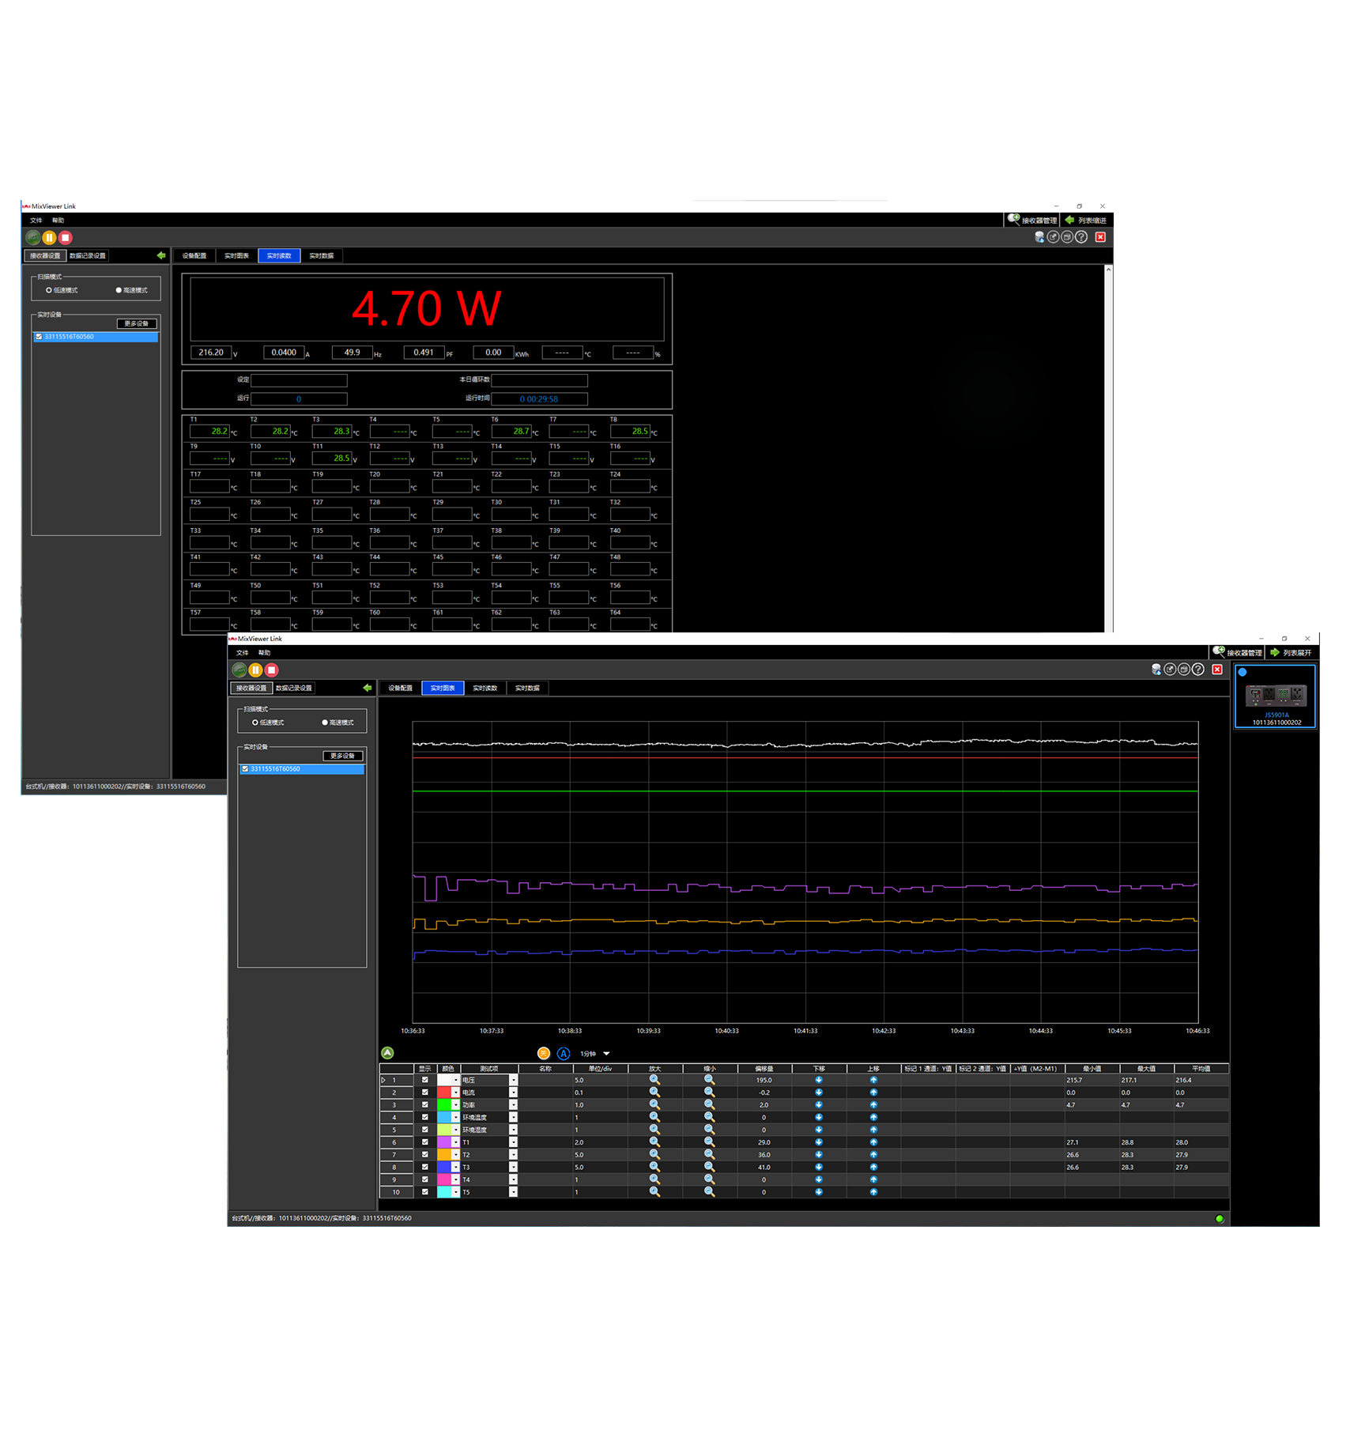Uncheck the 显示 checkbox for 电流 row
The image size is (1350, 1449).
[425, 1092]
